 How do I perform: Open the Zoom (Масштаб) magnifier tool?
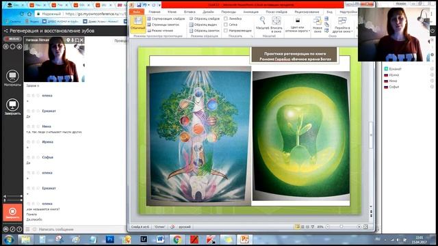click(x=262, y=23)
